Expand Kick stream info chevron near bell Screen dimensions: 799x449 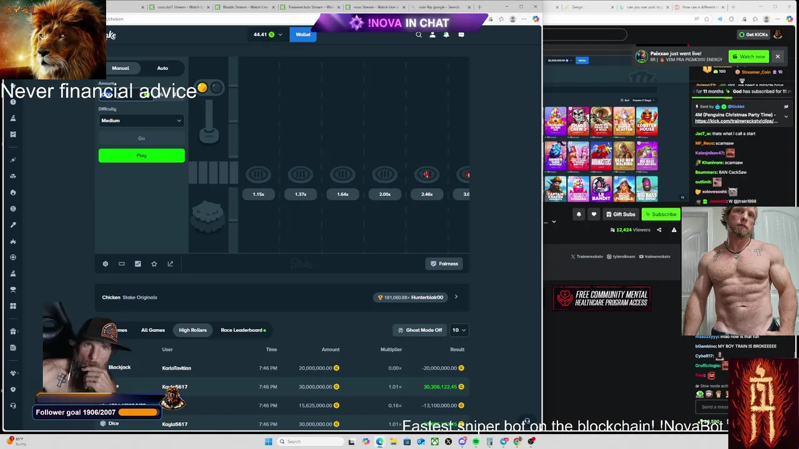click(554, 222)
